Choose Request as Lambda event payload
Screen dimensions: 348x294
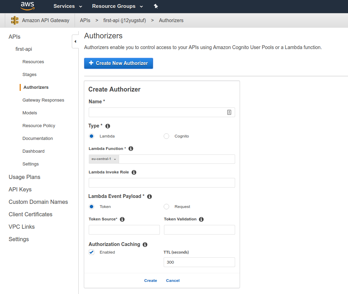click(x=166, y=207)
